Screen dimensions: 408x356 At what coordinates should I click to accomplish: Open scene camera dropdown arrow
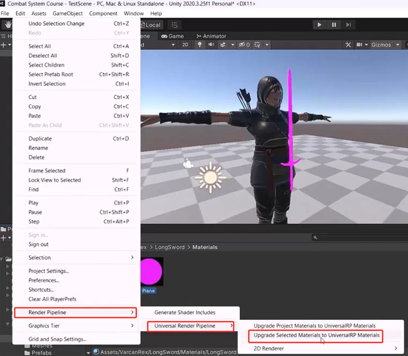(366, 45)
